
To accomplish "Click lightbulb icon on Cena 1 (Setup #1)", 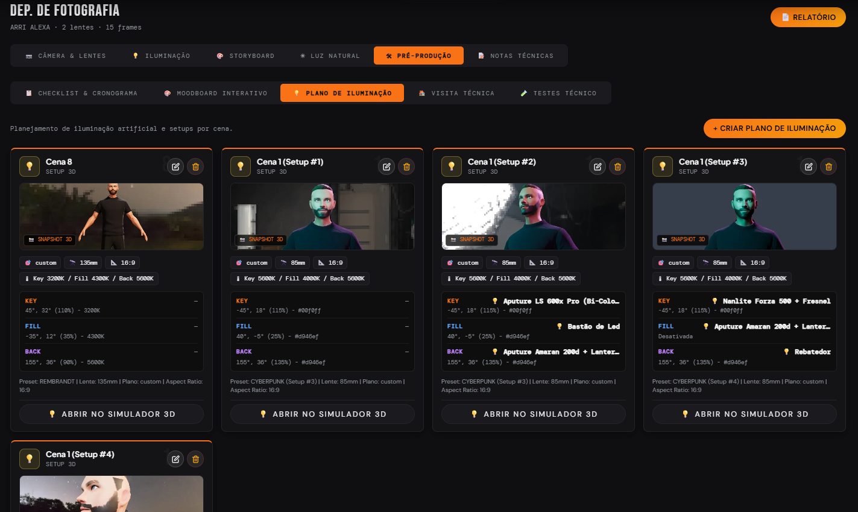I will click(x=241, y=166).
